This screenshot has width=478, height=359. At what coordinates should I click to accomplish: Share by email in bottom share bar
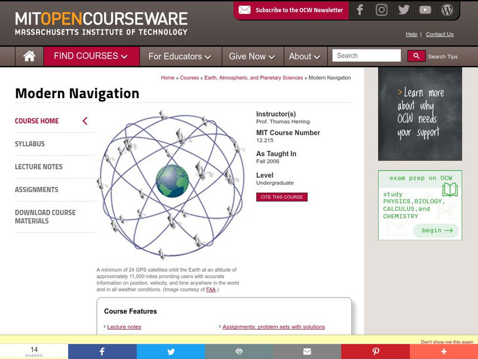[x=307, y=351]
